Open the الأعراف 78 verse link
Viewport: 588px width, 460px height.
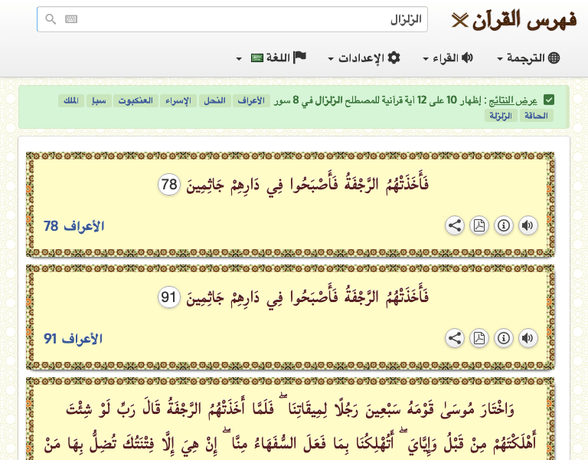73,226
